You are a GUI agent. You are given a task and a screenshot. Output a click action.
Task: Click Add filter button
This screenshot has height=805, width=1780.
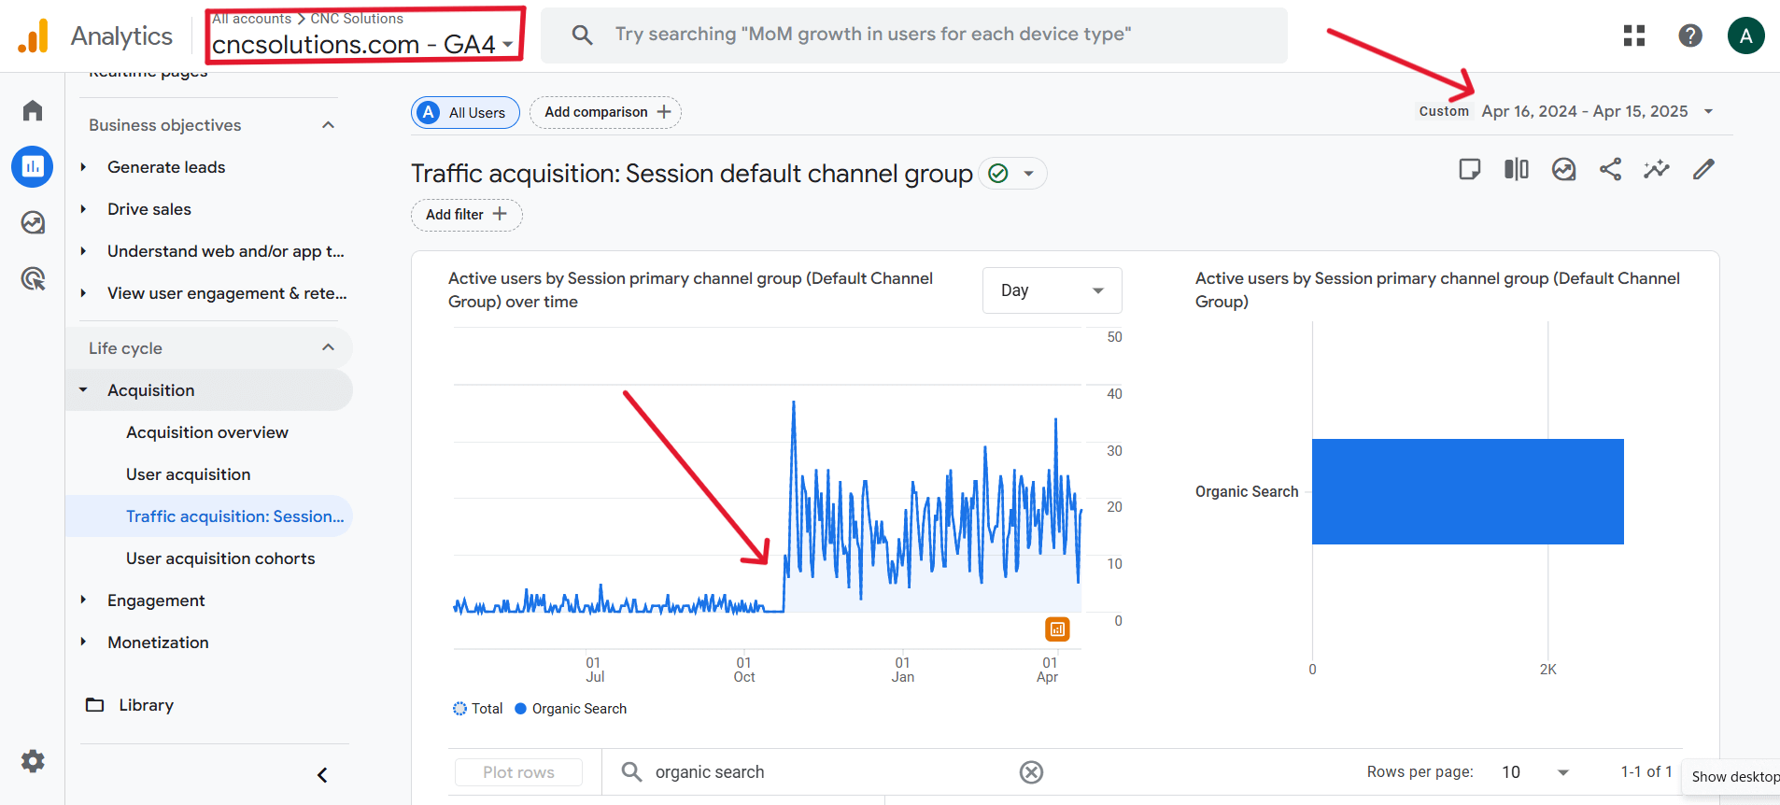[466, 215]
